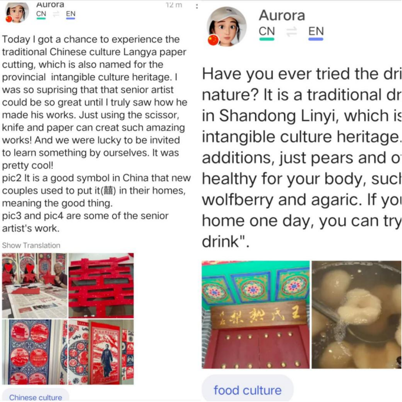The height and width of the screenshot is (402, 402).
Task: View the red double happiness paper cutting photo
Action: point(101,286)
